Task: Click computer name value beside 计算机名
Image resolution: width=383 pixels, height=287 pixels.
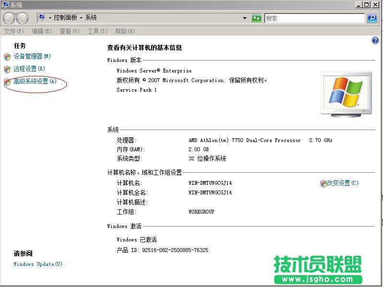Action: click(210, 183)
